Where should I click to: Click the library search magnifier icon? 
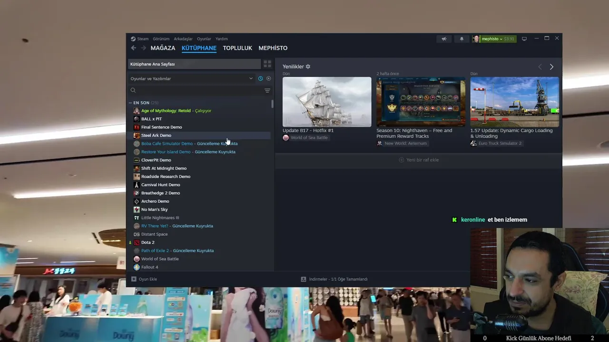133,90
